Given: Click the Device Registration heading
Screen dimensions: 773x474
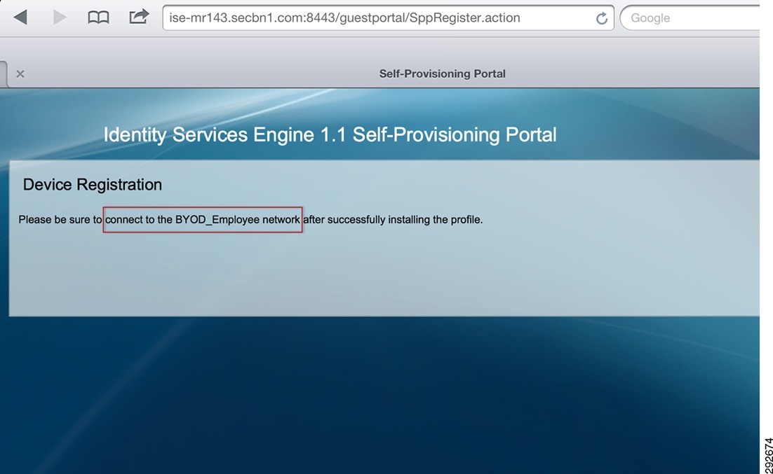Looking at the screenshot, I should (x=92, y=185).
